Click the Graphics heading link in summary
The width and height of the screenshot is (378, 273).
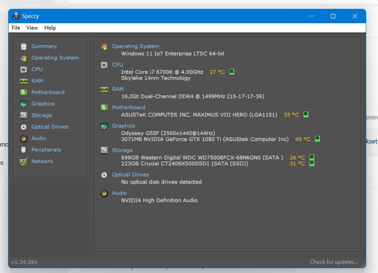tap(123, 126)
